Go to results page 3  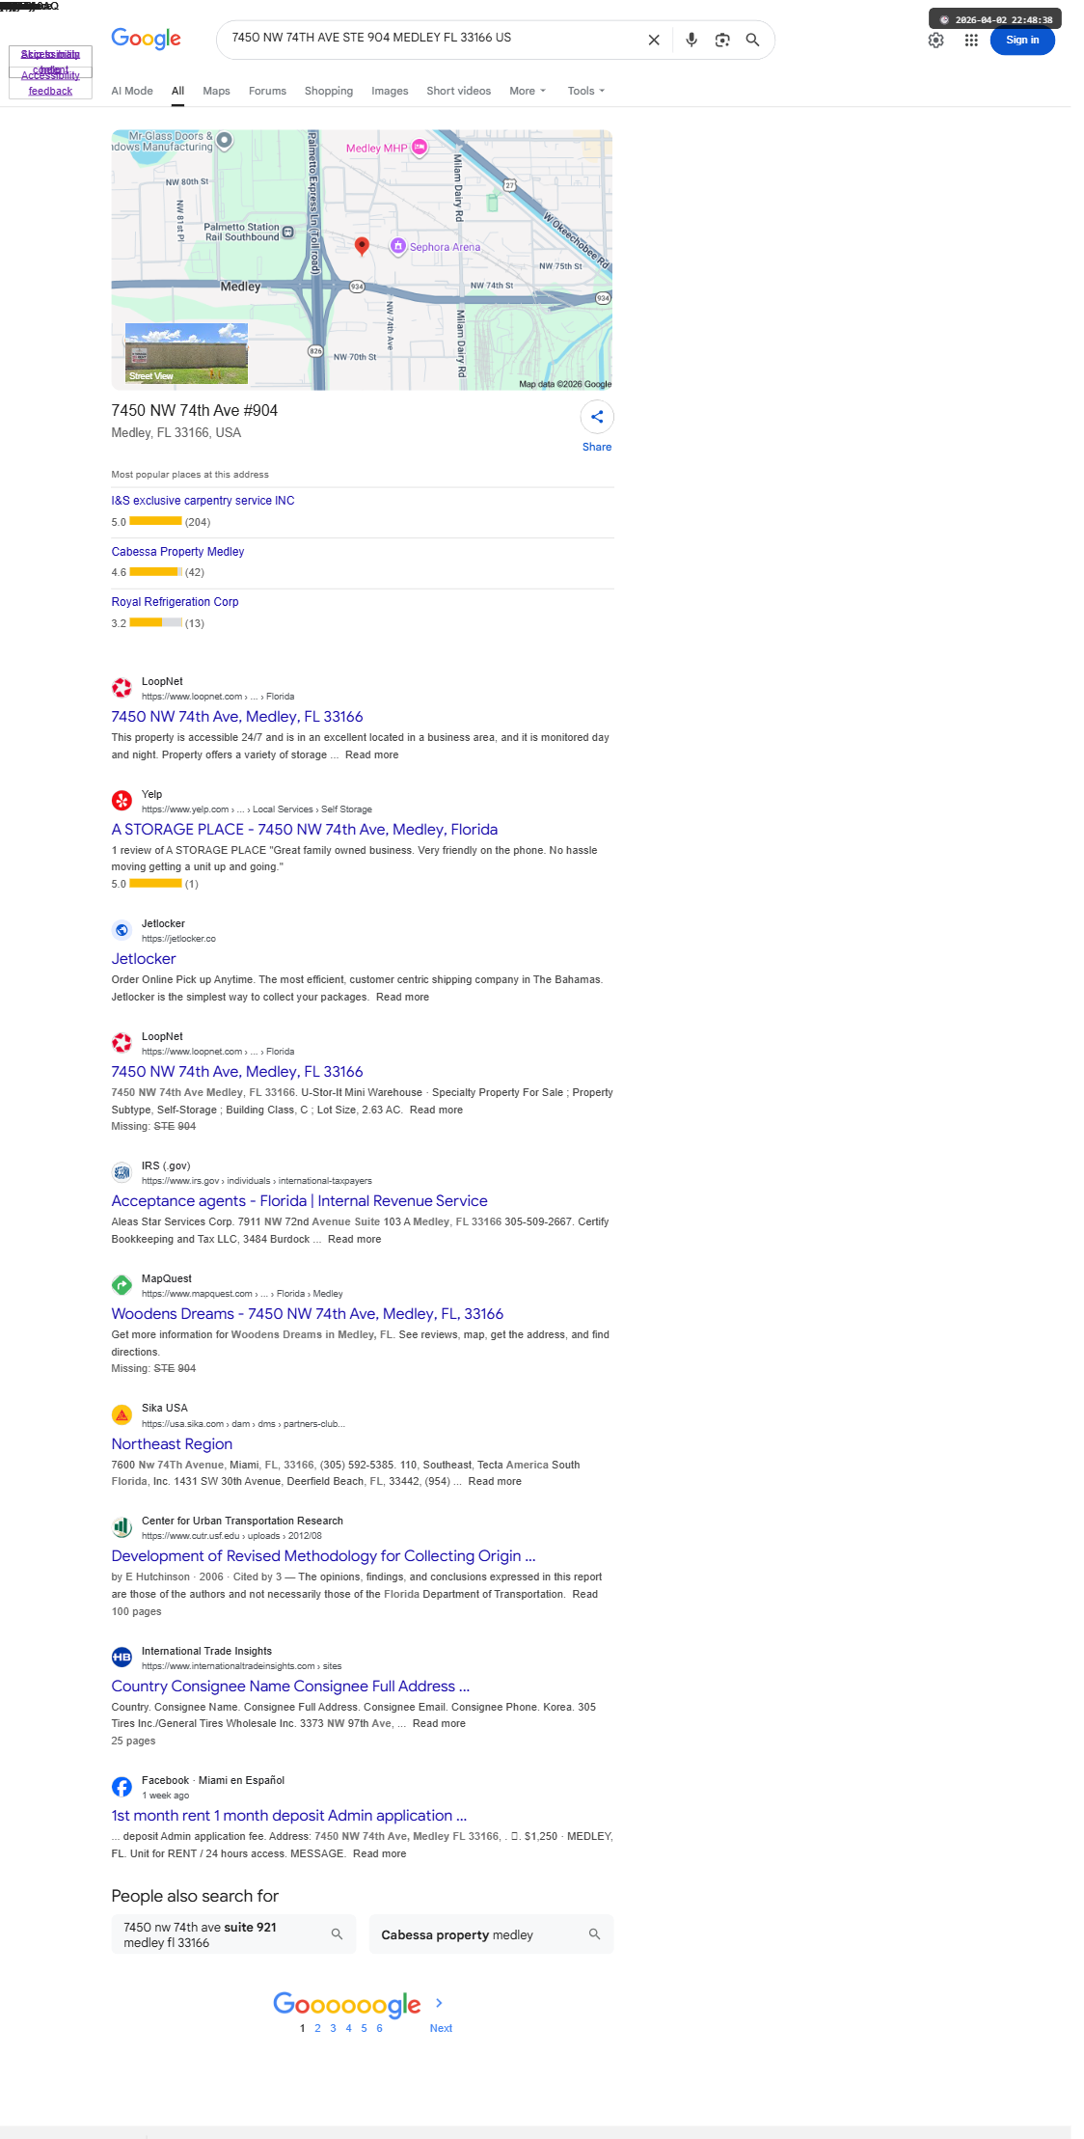[333, 2028]
